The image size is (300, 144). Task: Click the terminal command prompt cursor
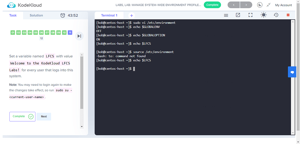point(134,69)
